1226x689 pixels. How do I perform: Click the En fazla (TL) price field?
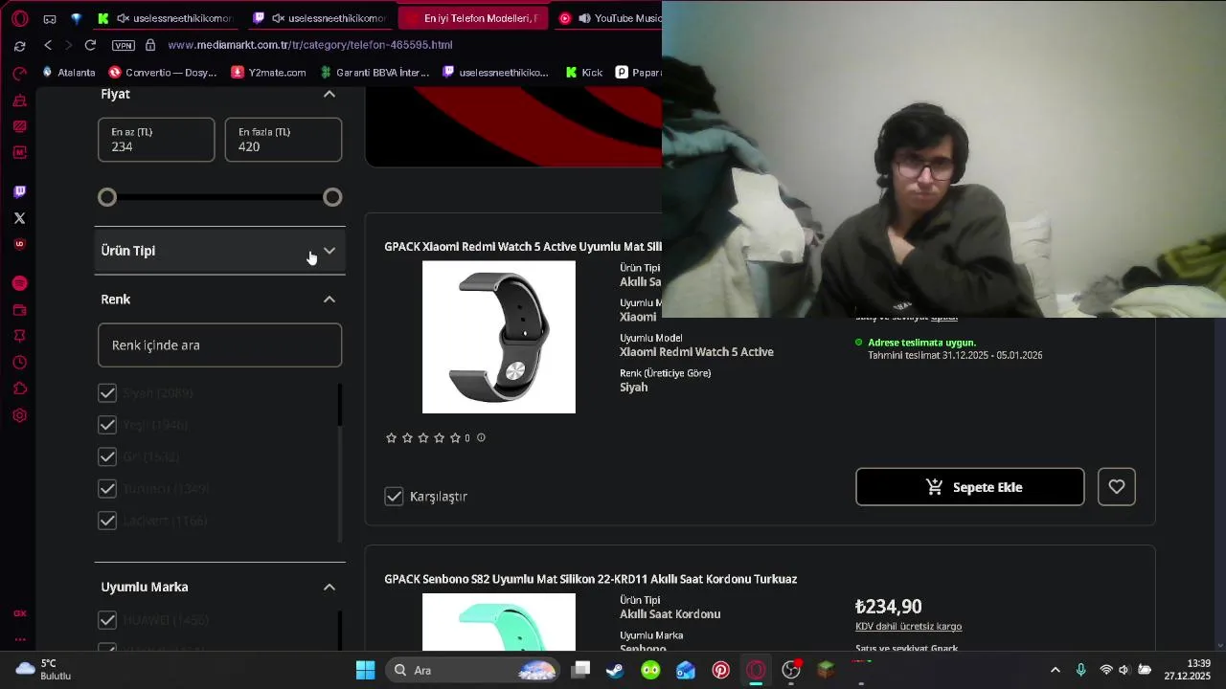pos(284,140)
